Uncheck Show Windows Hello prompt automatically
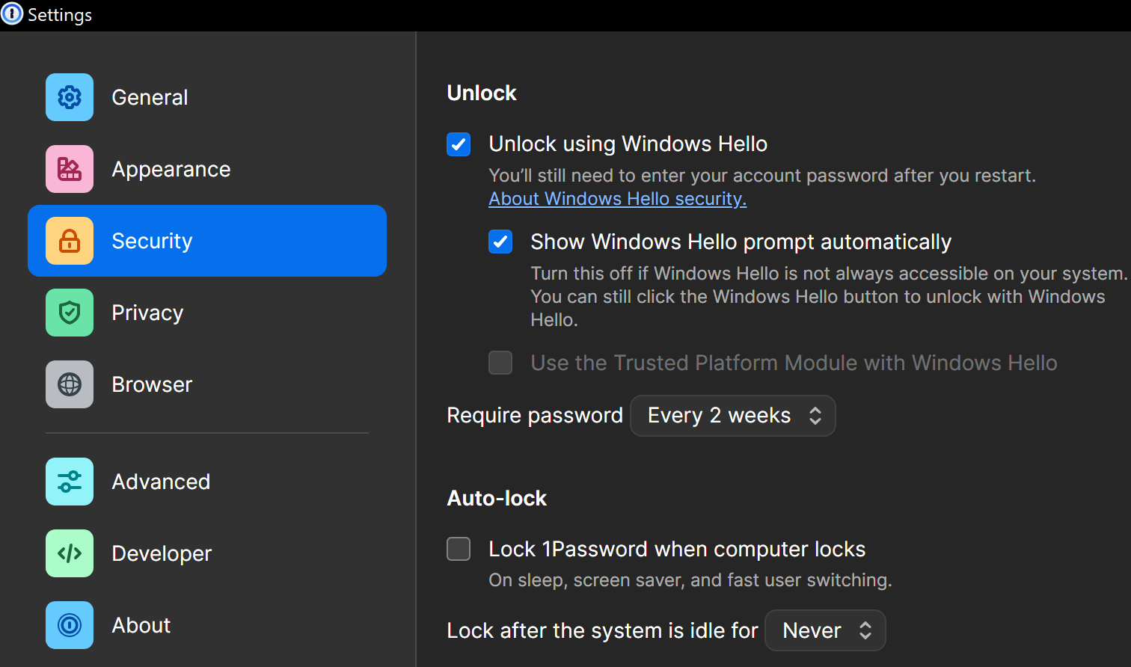Image resolution: width=1131 pixels, height=667 pixels. (x=500, y=242)
